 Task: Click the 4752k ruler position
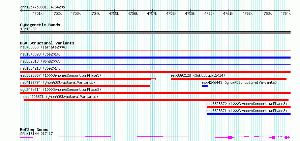pyautogui.click(x=57, y=13)
